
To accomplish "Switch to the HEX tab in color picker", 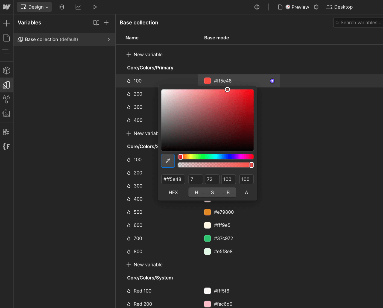I will (173, 192).
